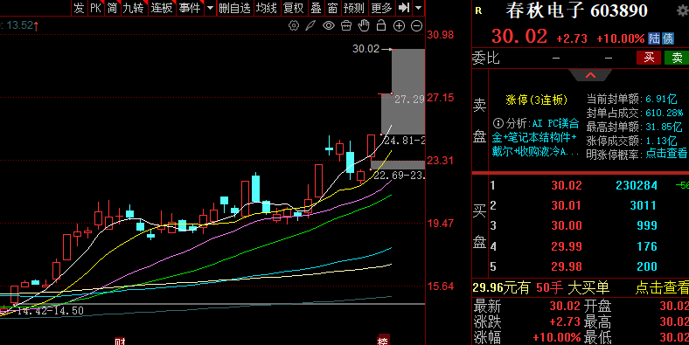The width and height of the screenshot is (689, 345).
Task: Open the 预测 forecast feature
Action: pyautogui.click(x=354, y=8)
